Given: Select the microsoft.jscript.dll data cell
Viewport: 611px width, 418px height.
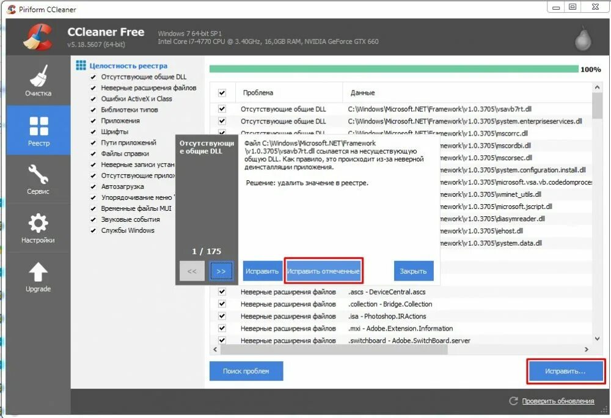Looking at the screenshot, I should click(x=496, y=207).
